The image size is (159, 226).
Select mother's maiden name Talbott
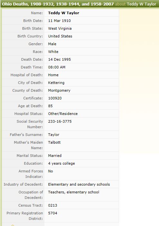[54, 142]
